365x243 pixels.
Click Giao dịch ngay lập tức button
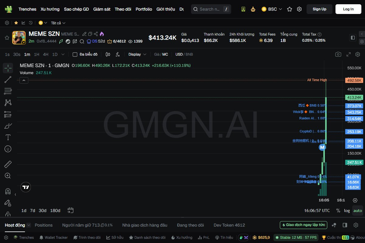pyautogui.click(x=304, y=225)
